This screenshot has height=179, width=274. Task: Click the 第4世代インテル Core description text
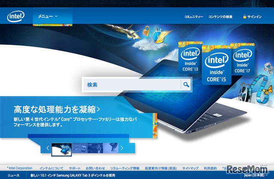click(x=75, y=122)
